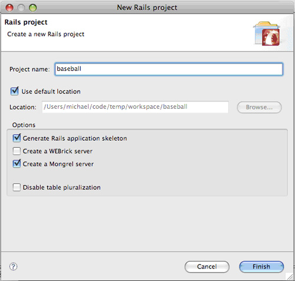
Task: Enable Create a WEBrick server
Action: 17,151
